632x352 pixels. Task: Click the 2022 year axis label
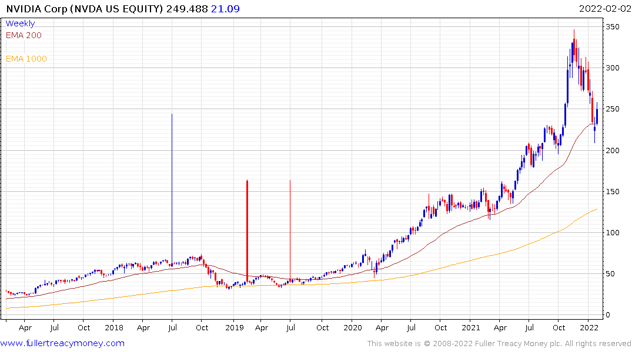point(589,327)
